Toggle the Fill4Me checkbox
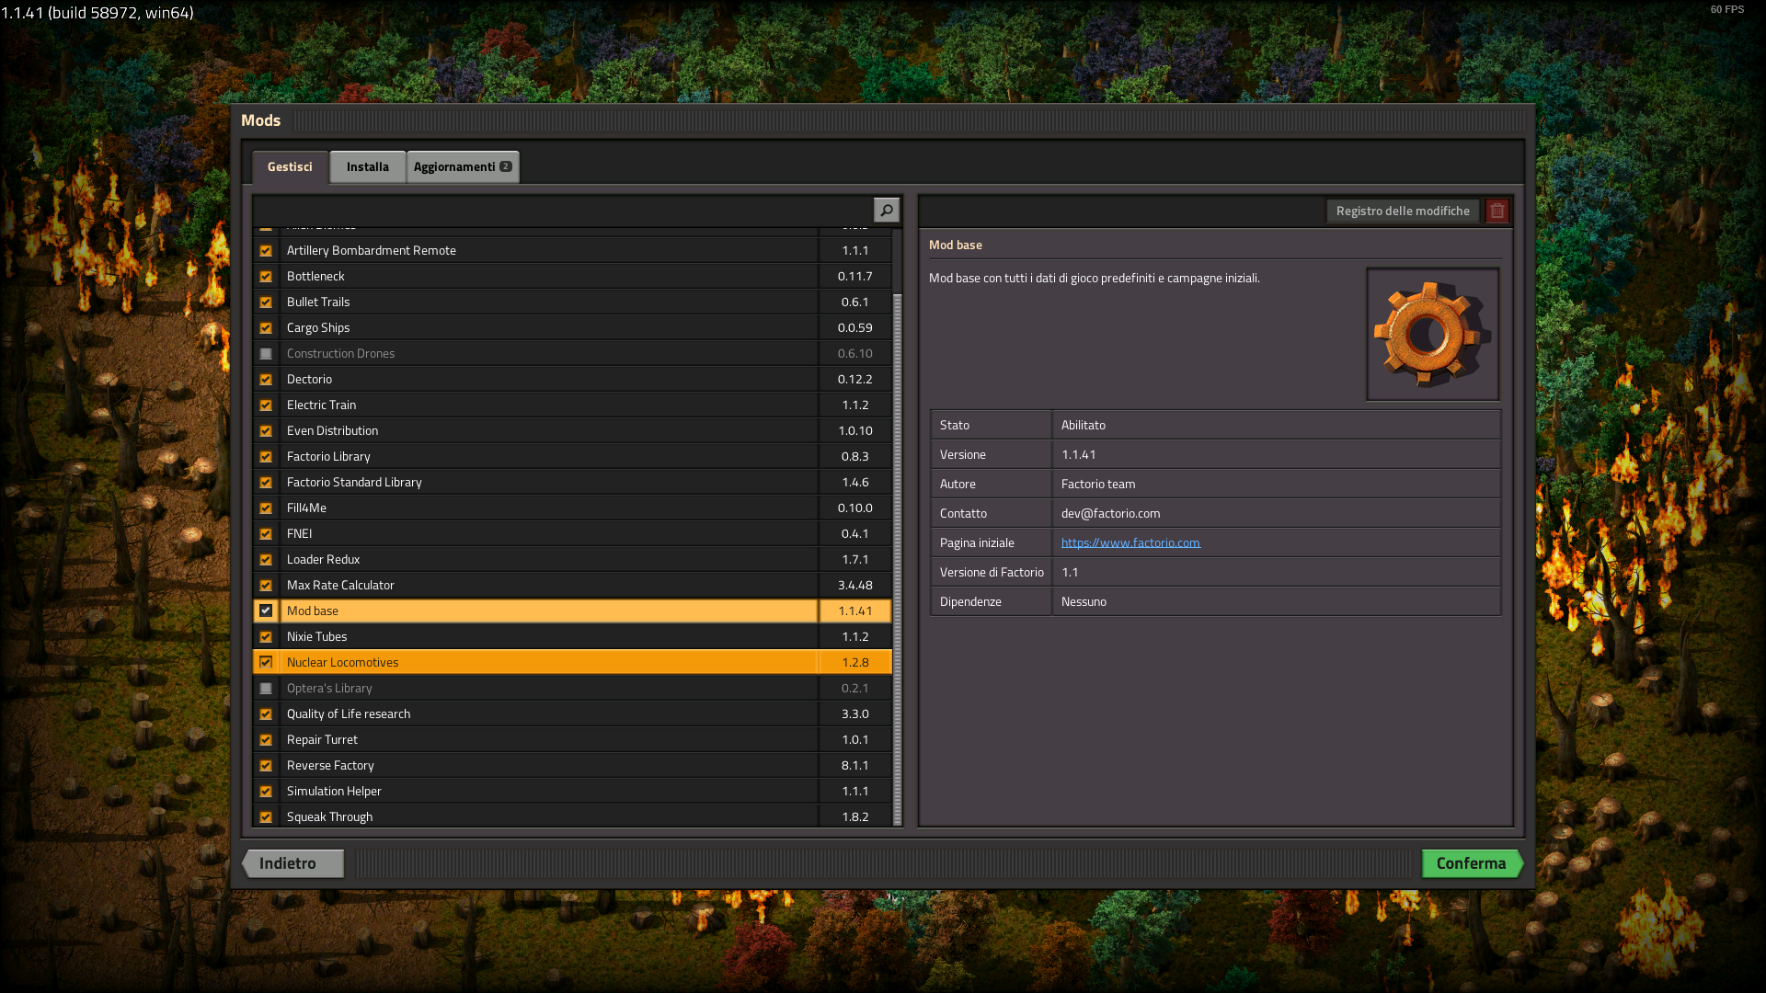Viewport: 1766px width, 993px height. (266, 508)
